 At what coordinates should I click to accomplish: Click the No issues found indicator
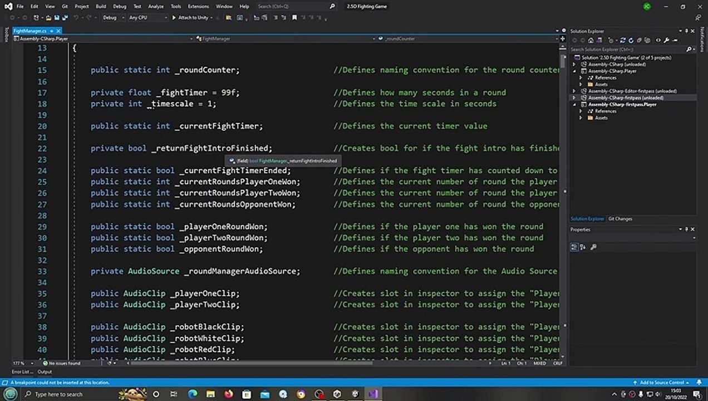pyautogui.click(x=62, y=363)
